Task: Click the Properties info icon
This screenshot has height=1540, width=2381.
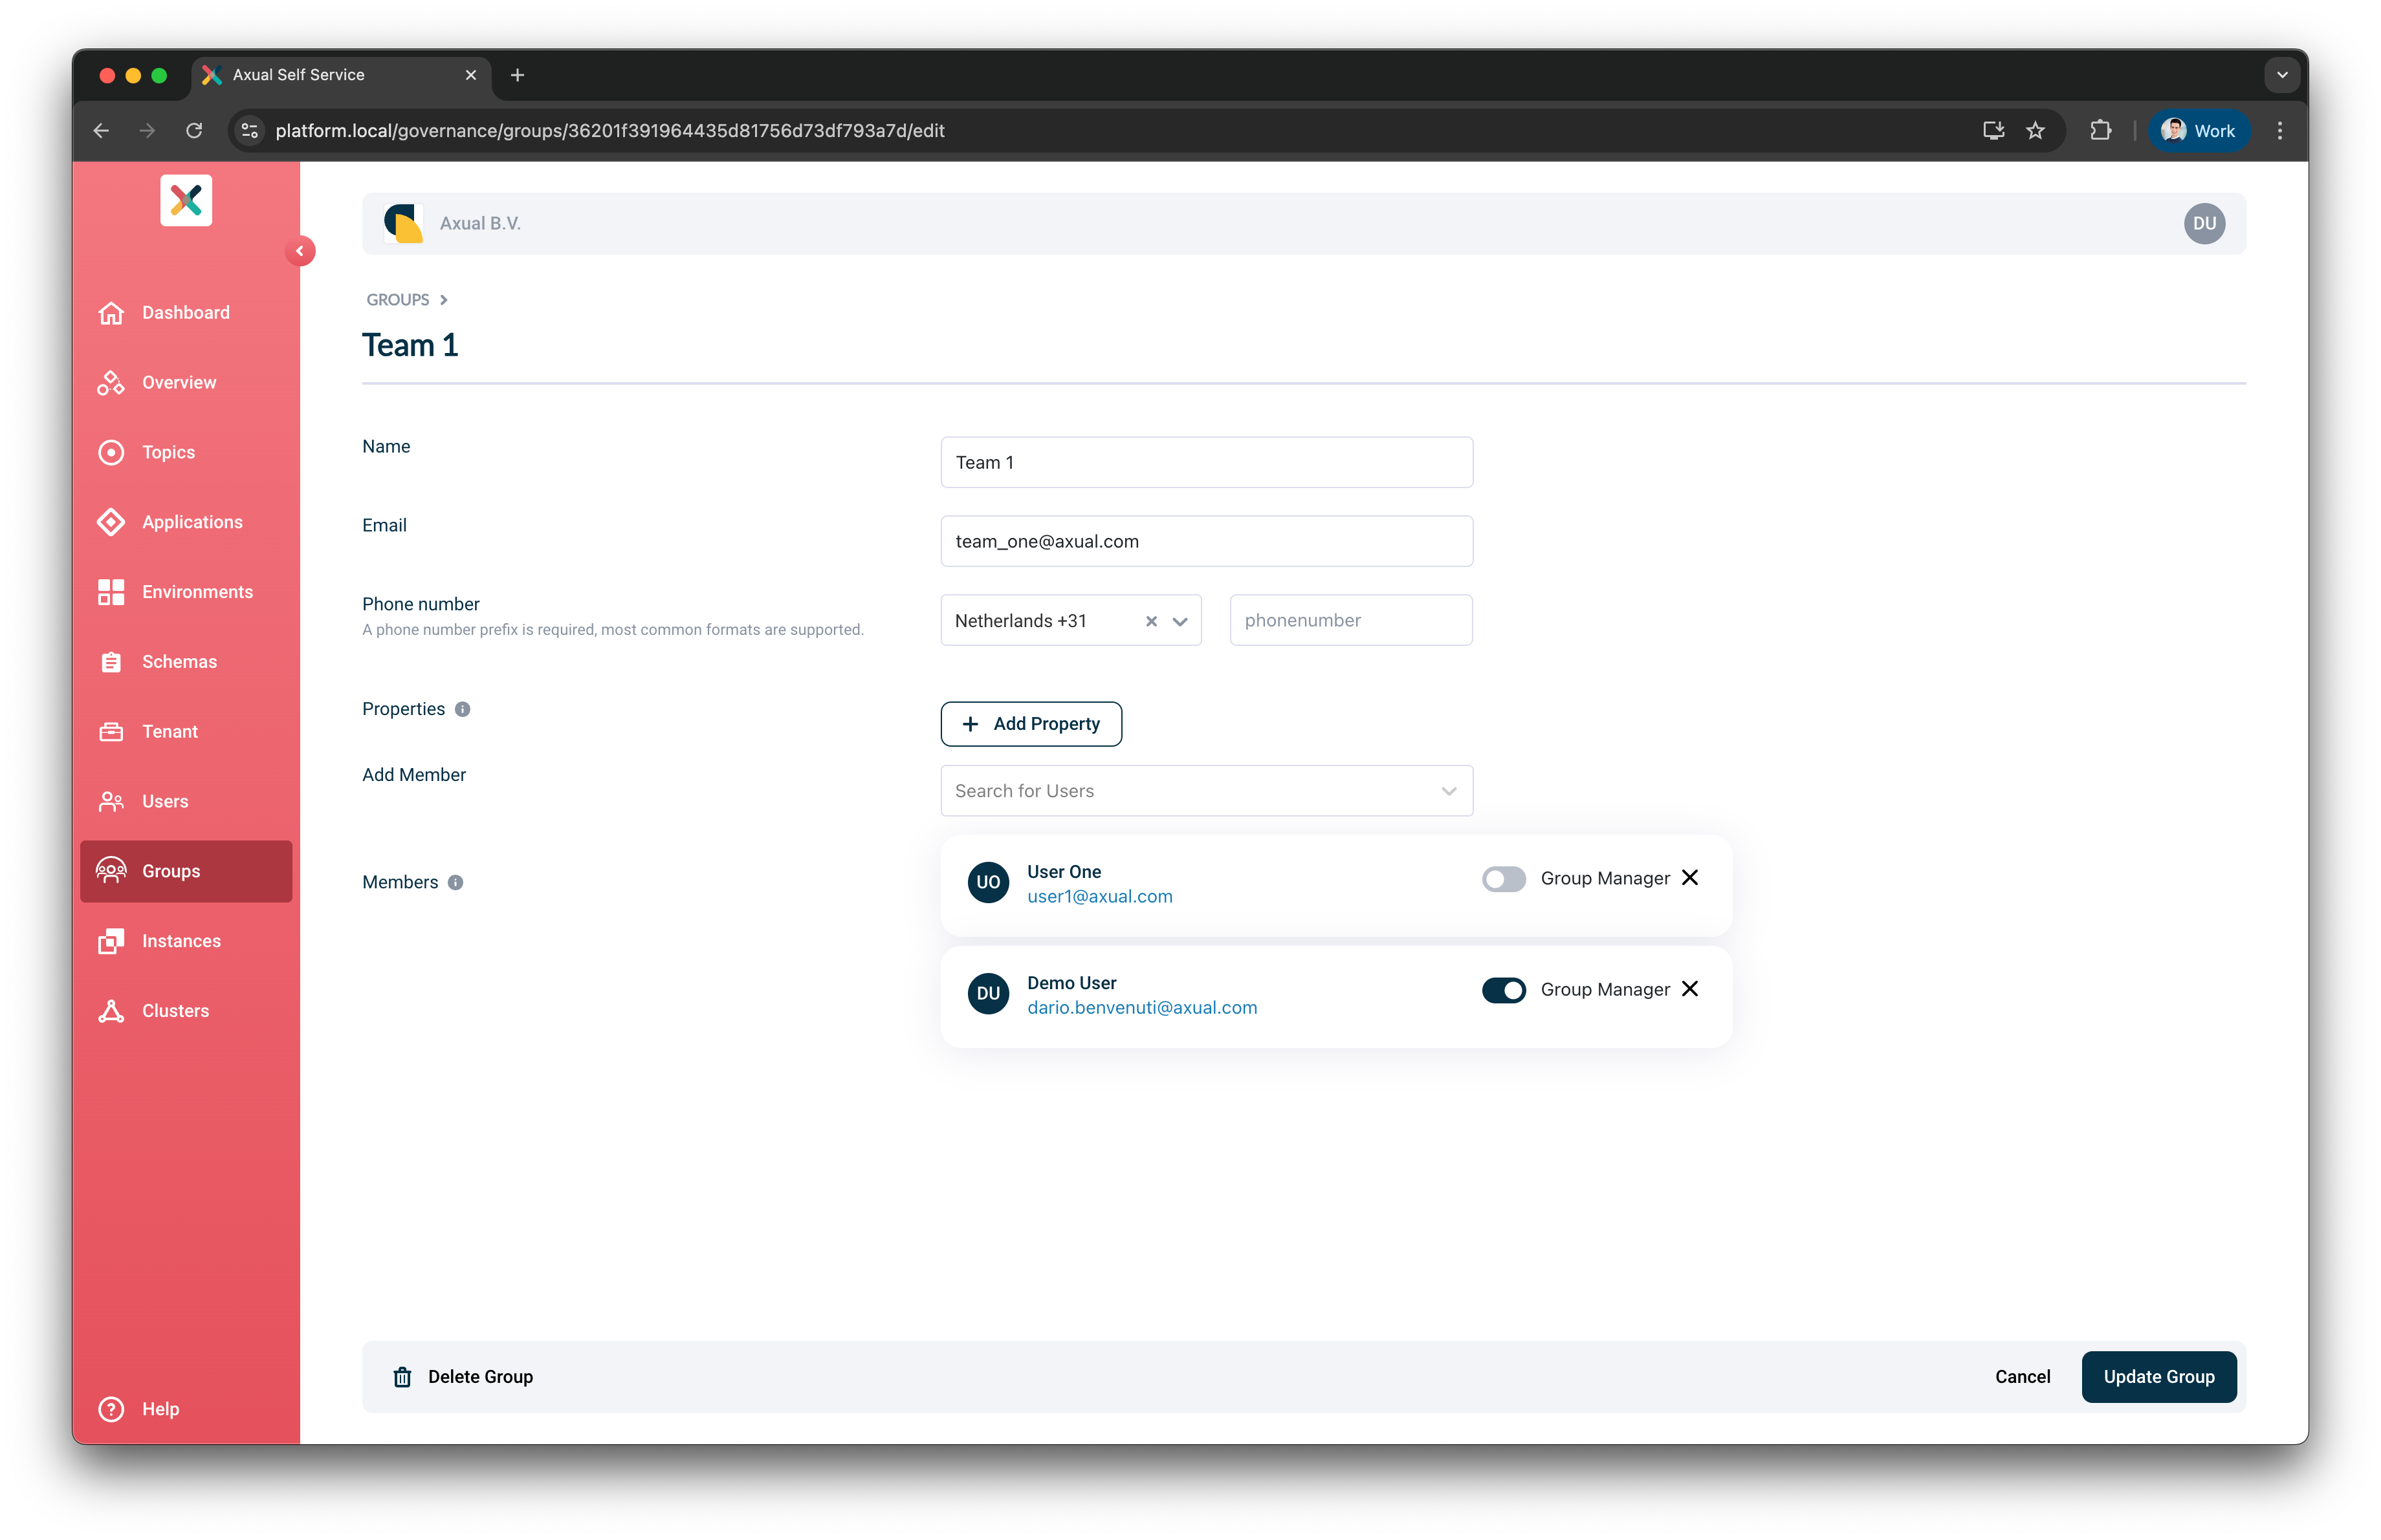Action: coord(462,709)
